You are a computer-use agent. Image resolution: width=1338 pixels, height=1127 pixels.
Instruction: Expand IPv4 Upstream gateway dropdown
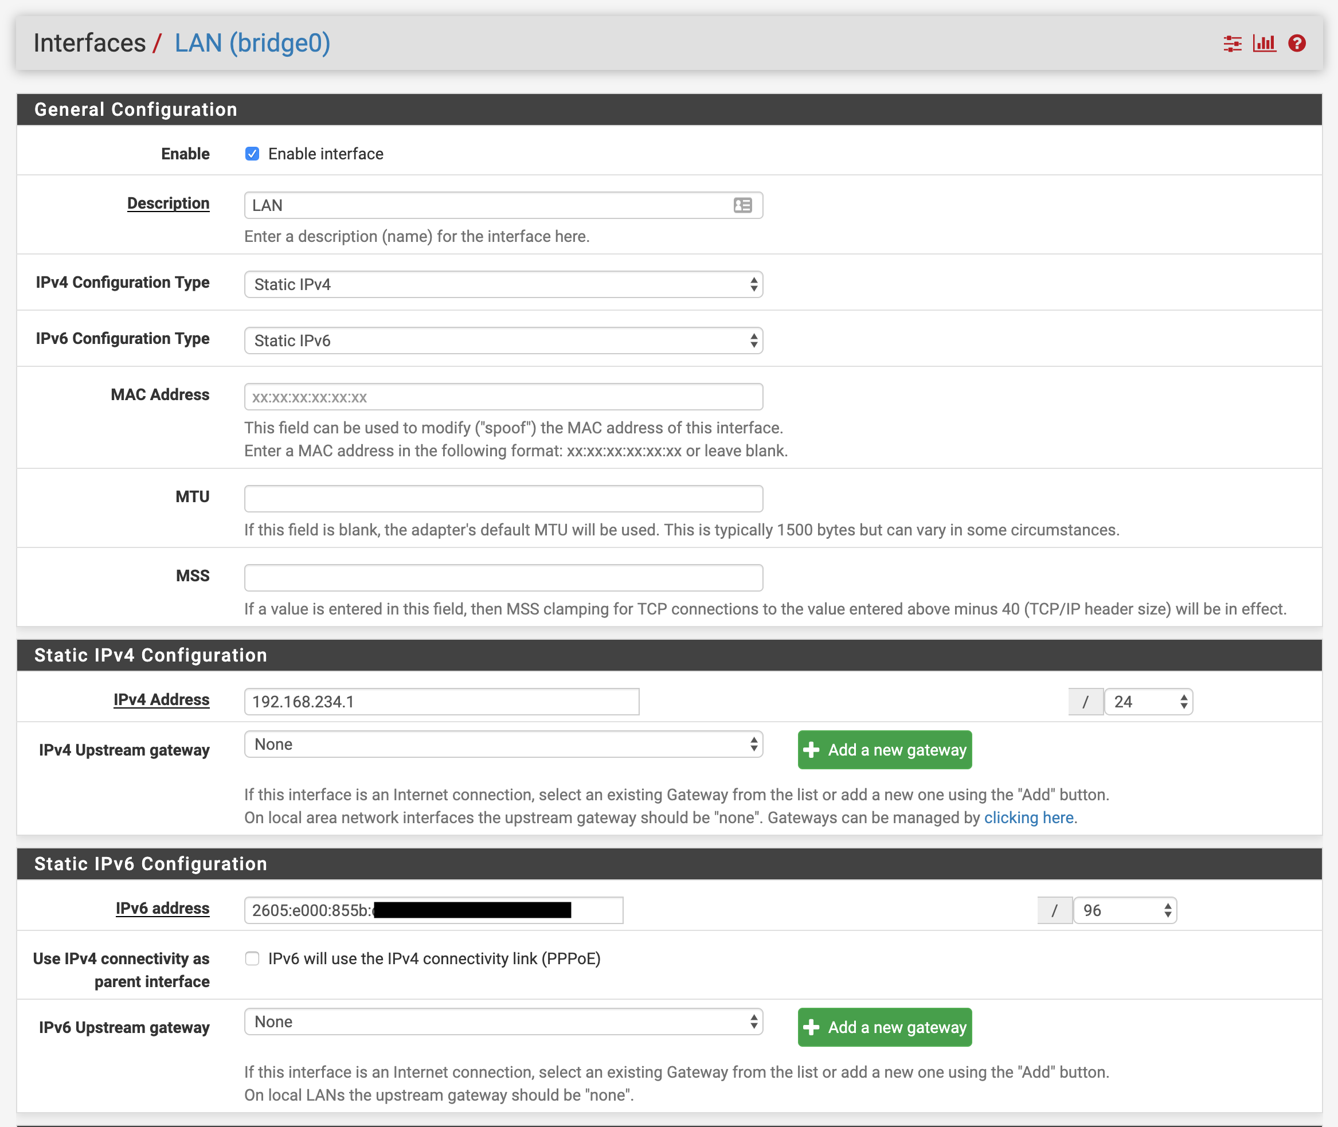coord(503,744)
